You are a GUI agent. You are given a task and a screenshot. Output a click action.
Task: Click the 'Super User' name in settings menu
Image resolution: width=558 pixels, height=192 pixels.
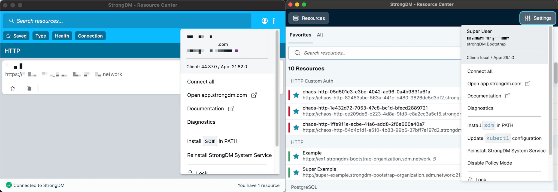pos(479,31)
